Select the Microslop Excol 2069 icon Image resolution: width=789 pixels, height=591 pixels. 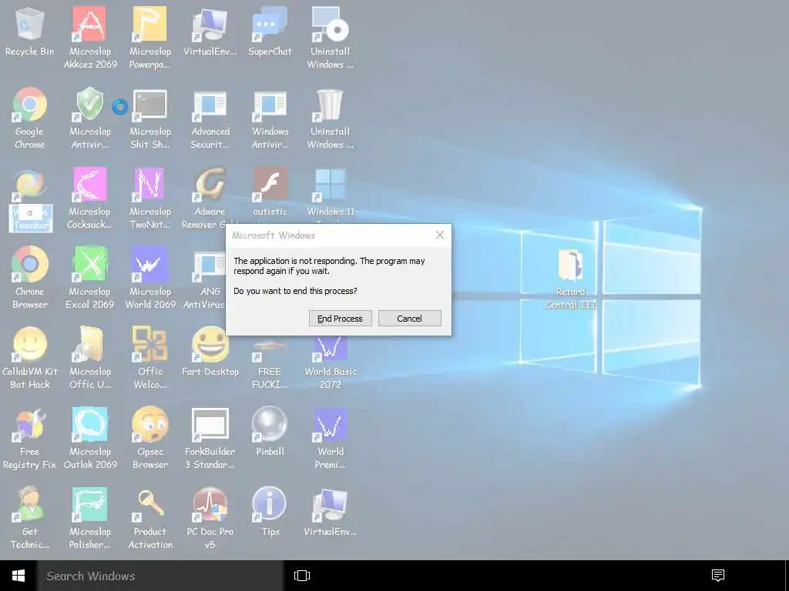pos(89,264)
